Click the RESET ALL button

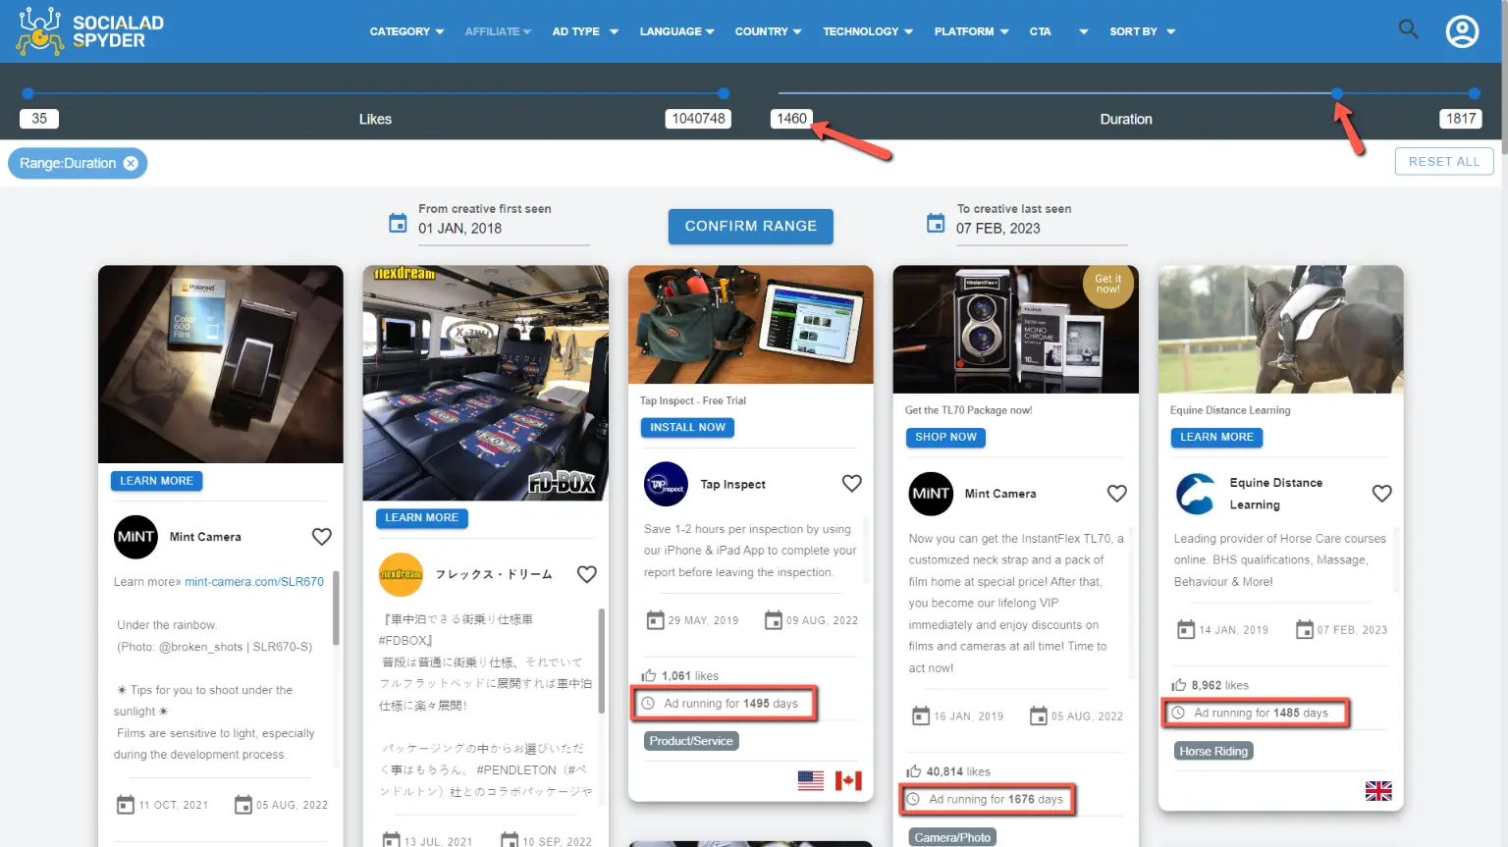pos(1443,162)
